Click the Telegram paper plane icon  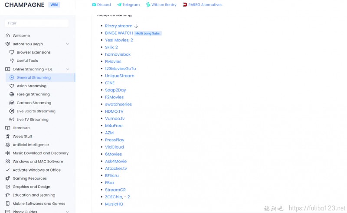click(x=119, y=5)
